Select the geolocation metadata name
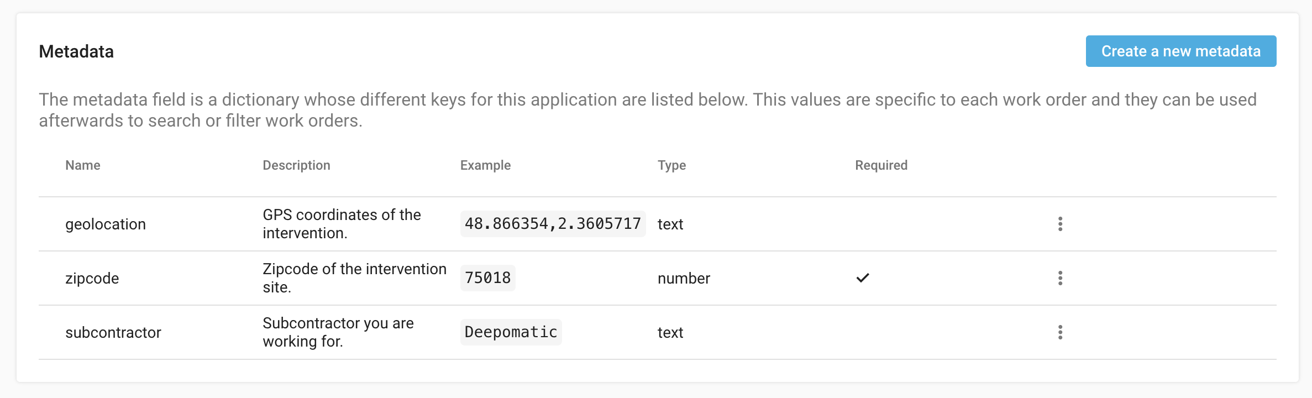The height and width of the screenshot is (398, 1312). point(106,224)
